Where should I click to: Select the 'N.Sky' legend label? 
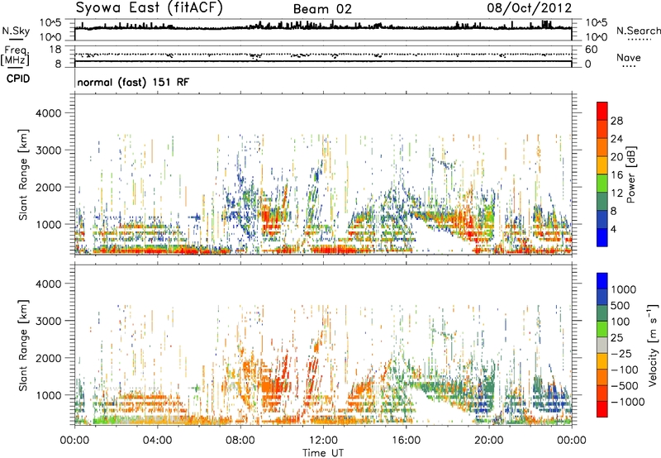point(16,31)
